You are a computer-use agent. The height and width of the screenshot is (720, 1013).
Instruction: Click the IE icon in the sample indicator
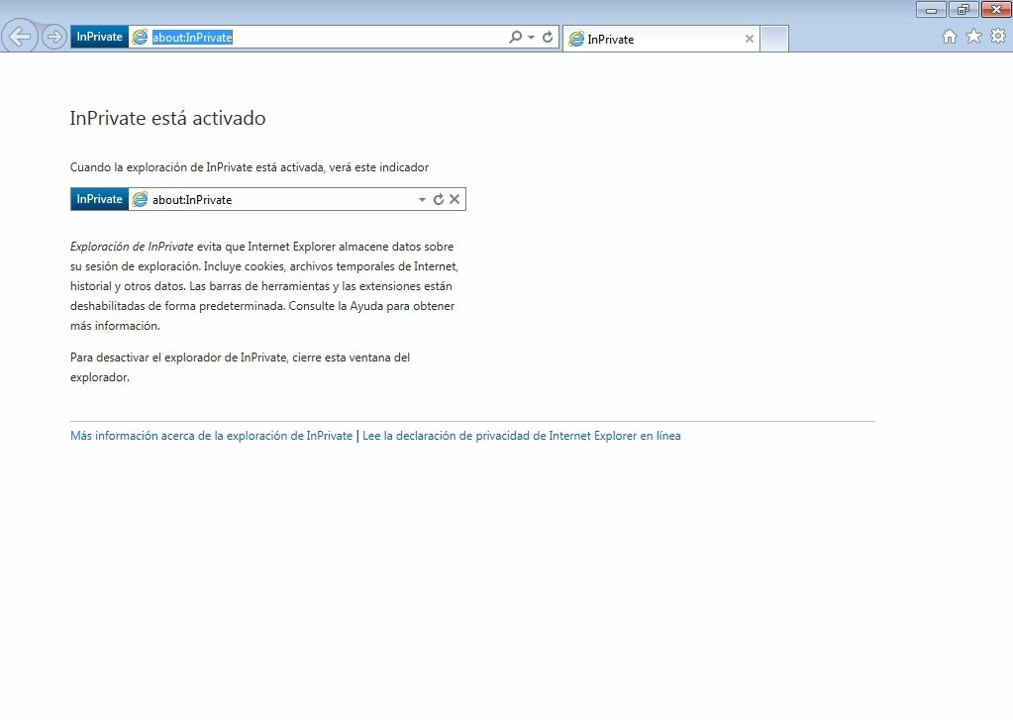140,200
